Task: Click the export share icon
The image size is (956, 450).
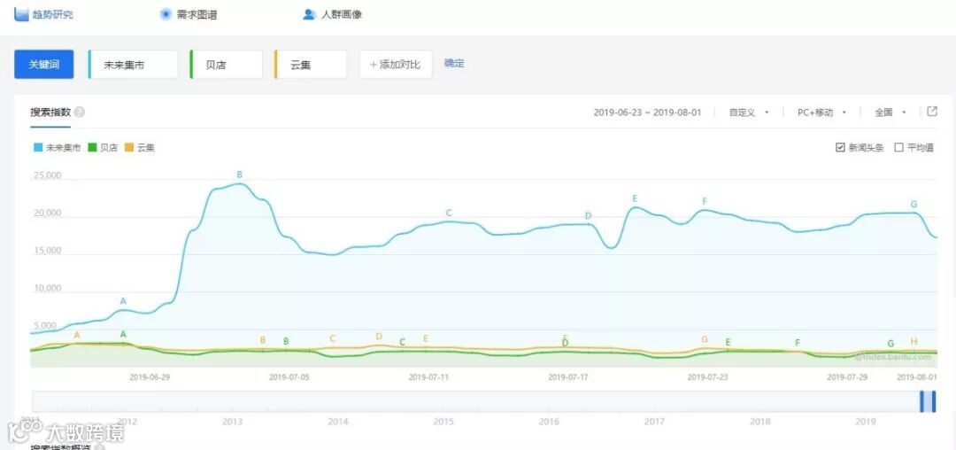Action: 931,112
